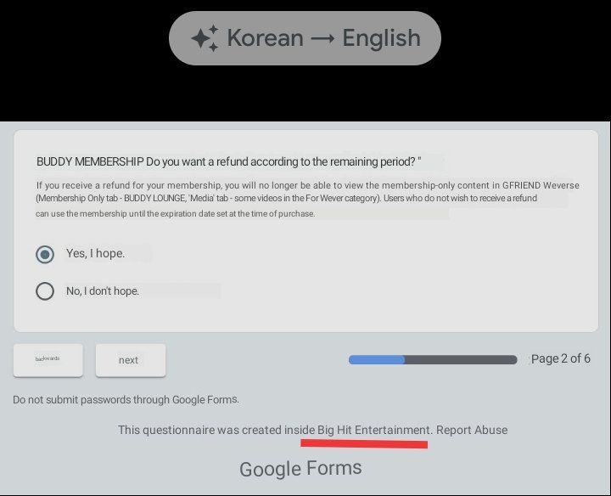This screenshot has height=496, width=611.
Task: Click the word English in the translate pill
Action: 381,38
